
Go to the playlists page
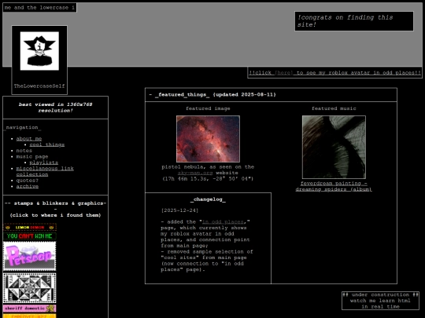coord(43,163)
